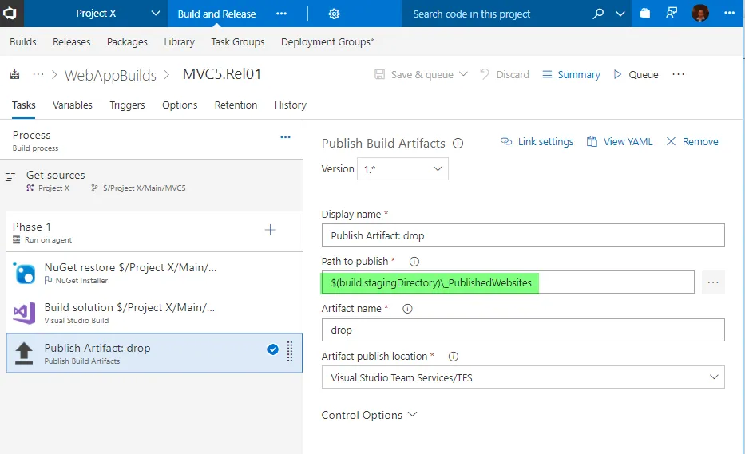Click the Discard button
The width and height of the screenshot is (745, 454).
[504, 74]
